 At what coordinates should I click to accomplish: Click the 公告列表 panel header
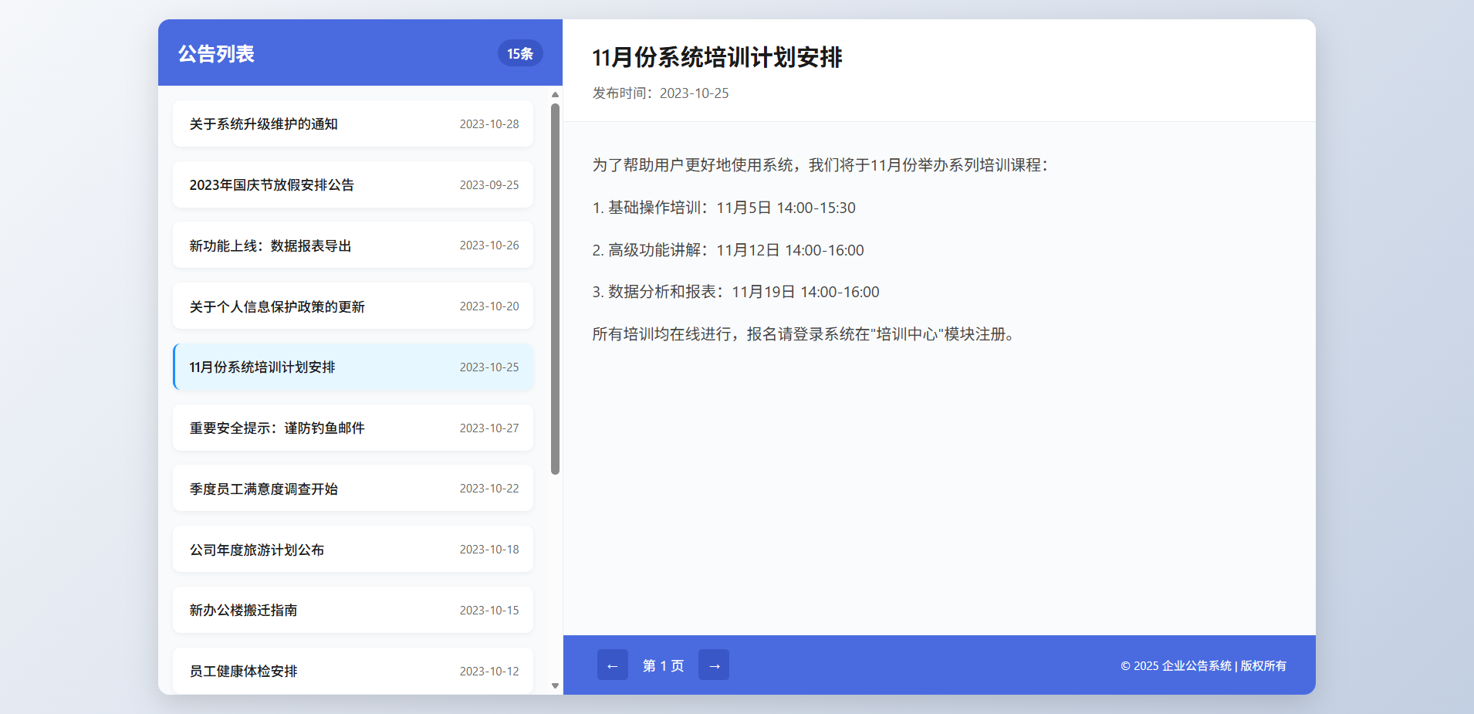tap(215, 53)
